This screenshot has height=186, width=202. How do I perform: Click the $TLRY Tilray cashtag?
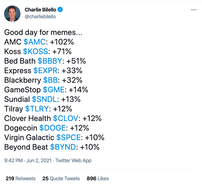(37, 109)
